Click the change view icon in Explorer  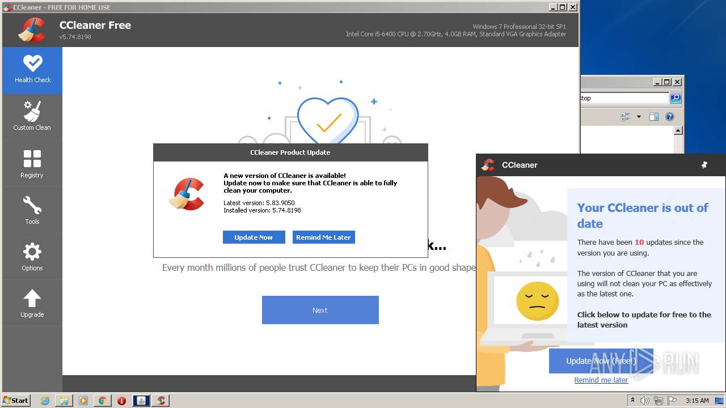(625, 117)
